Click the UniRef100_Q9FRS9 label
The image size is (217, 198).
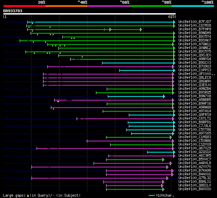[x=195, y=115]
